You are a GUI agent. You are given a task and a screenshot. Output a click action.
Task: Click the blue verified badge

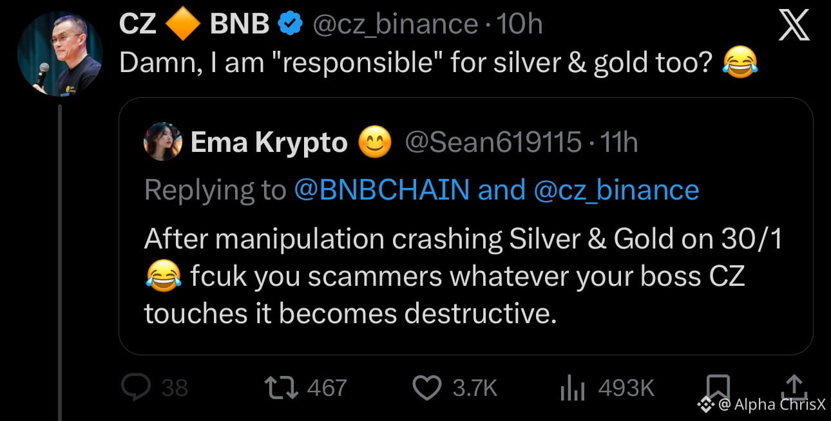pyautogui.click(x=291, y=25)
